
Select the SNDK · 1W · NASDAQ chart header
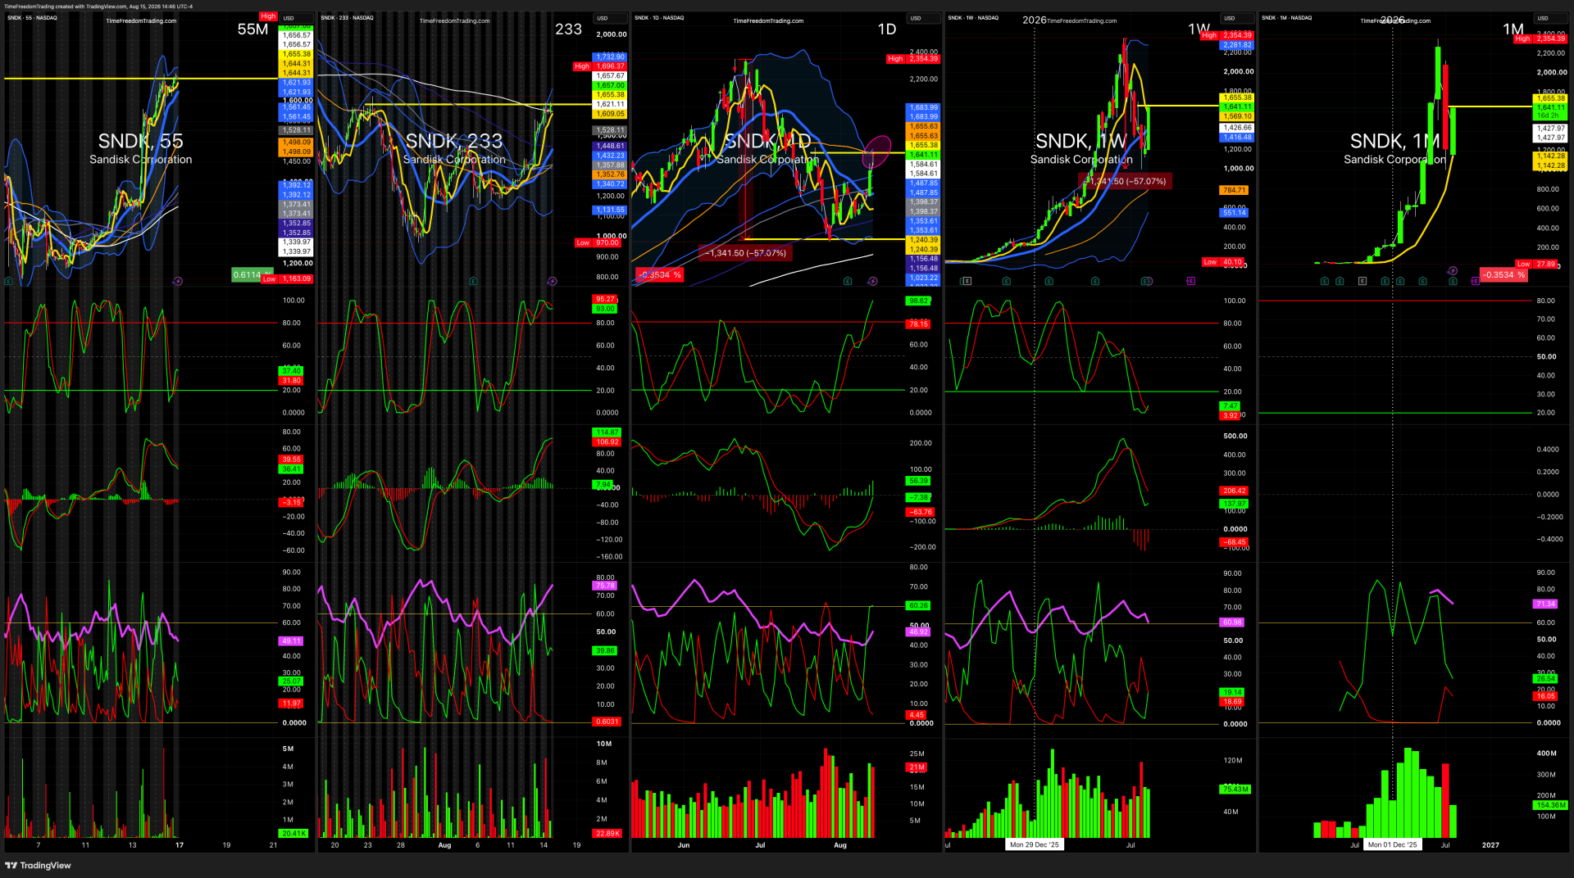point(973,18)
